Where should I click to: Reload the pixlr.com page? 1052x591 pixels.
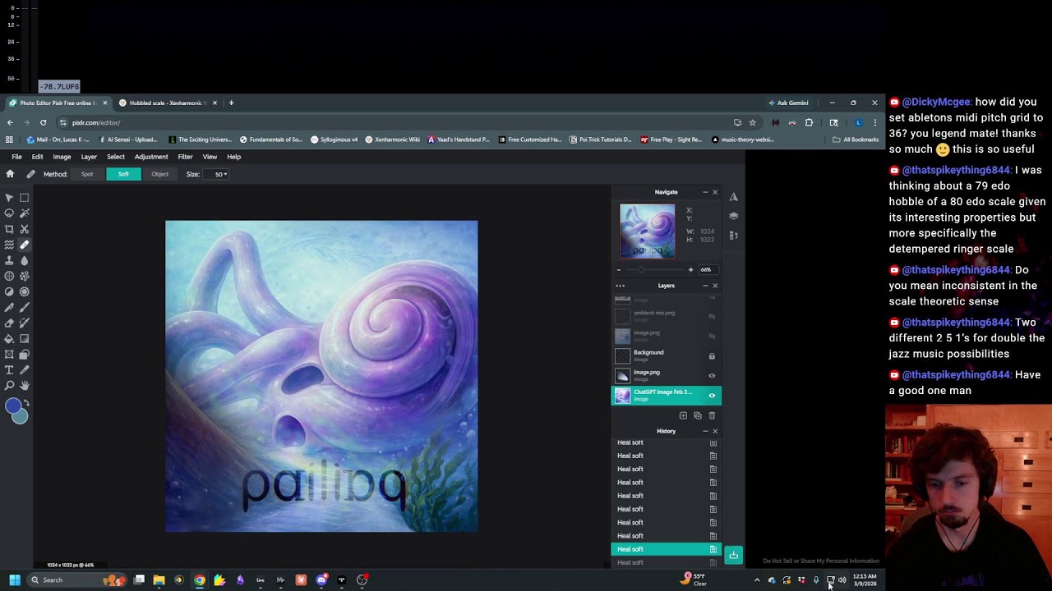43,122
